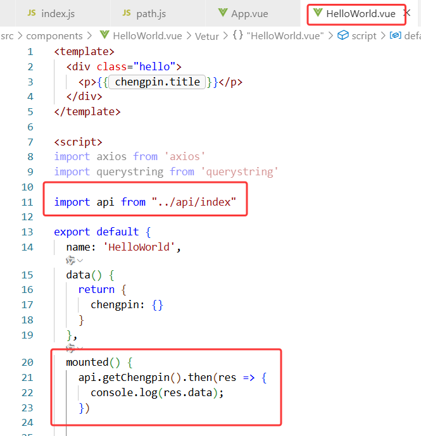421x436 pixels.
Task: Expand the chevron after script breadcrumb
Action: [383, 36]
